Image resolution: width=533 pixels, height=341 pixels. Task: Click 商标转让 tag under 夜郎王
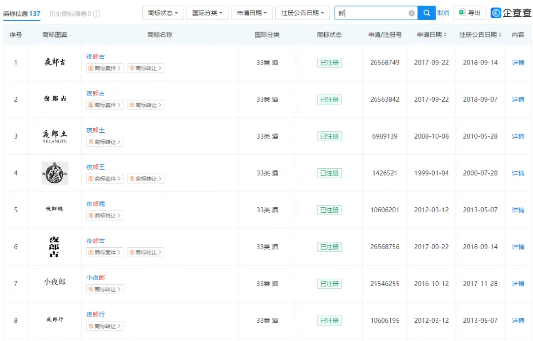146,179
